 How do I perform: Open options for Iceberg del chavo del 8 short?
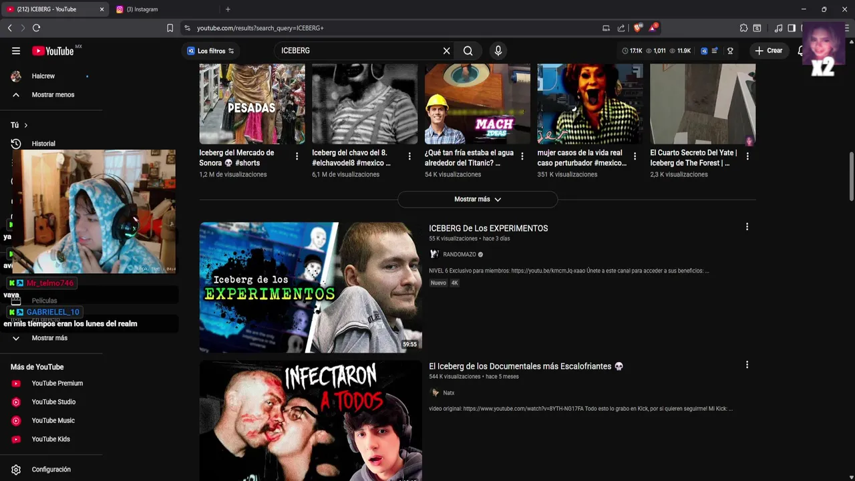coord(409,156)
